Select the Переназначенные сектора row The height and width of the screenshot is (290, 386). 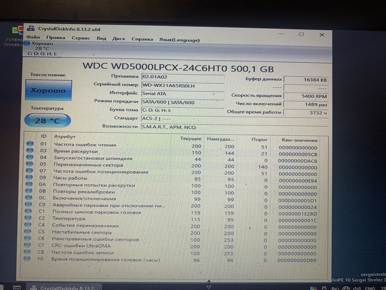coord(172,166)
